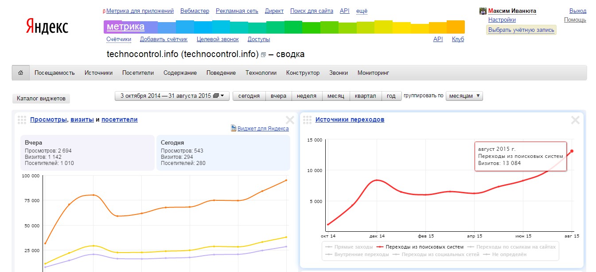Screen dimensions: 596x272
Task: Open Источники menu
Action: (99, 73)
